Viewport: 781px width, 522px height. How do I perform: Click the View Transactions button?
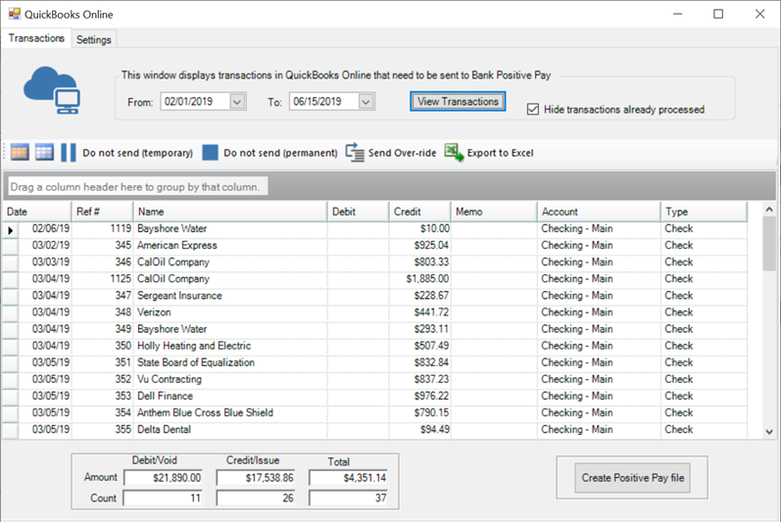(458, 101)
